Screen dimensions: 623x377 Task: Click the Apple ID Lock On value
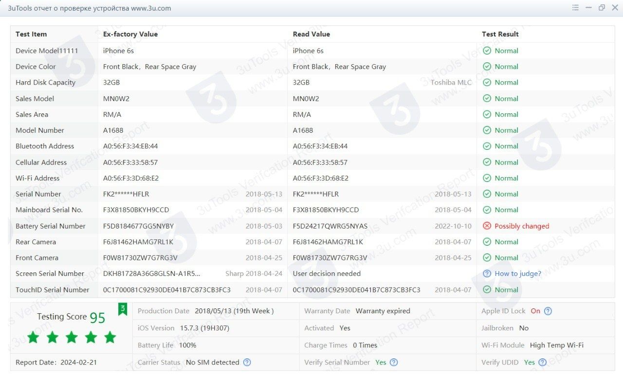pos(535,311)
